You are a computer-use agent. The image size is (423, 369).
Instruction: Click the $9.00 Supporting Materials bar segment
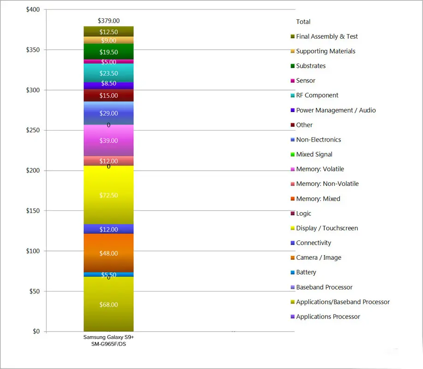click(x=108, y=40)
